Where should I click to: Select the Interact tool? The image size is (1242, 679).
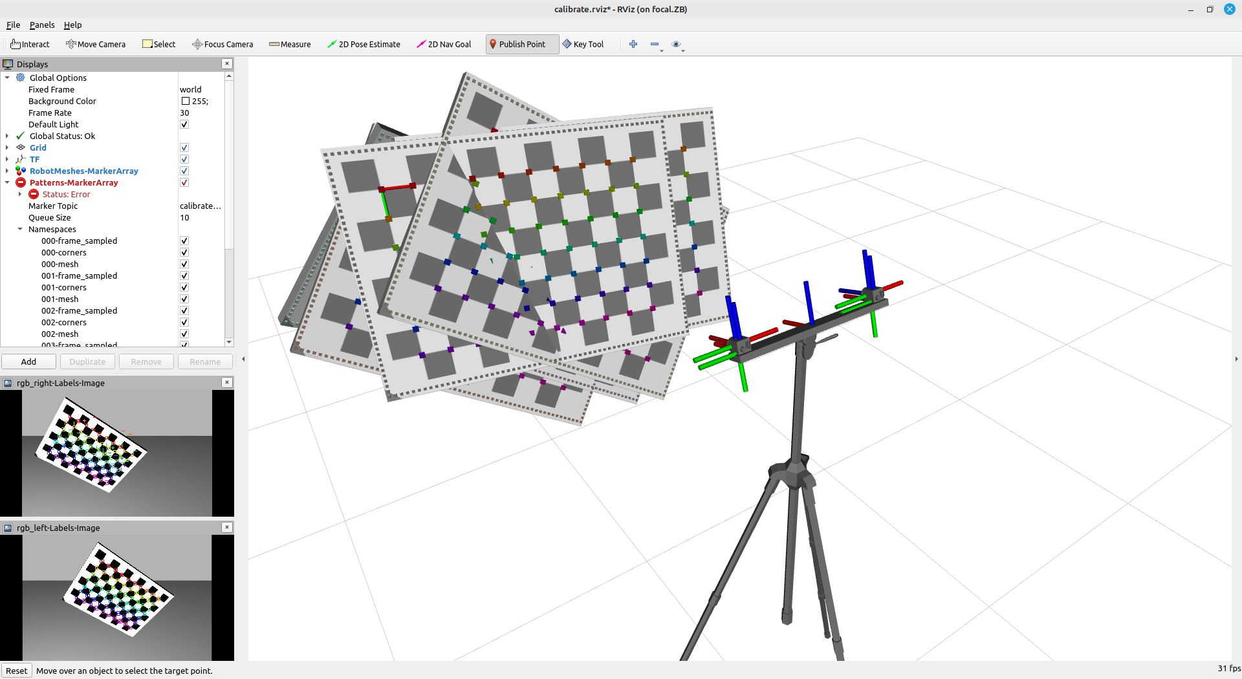tap(30, 44)
